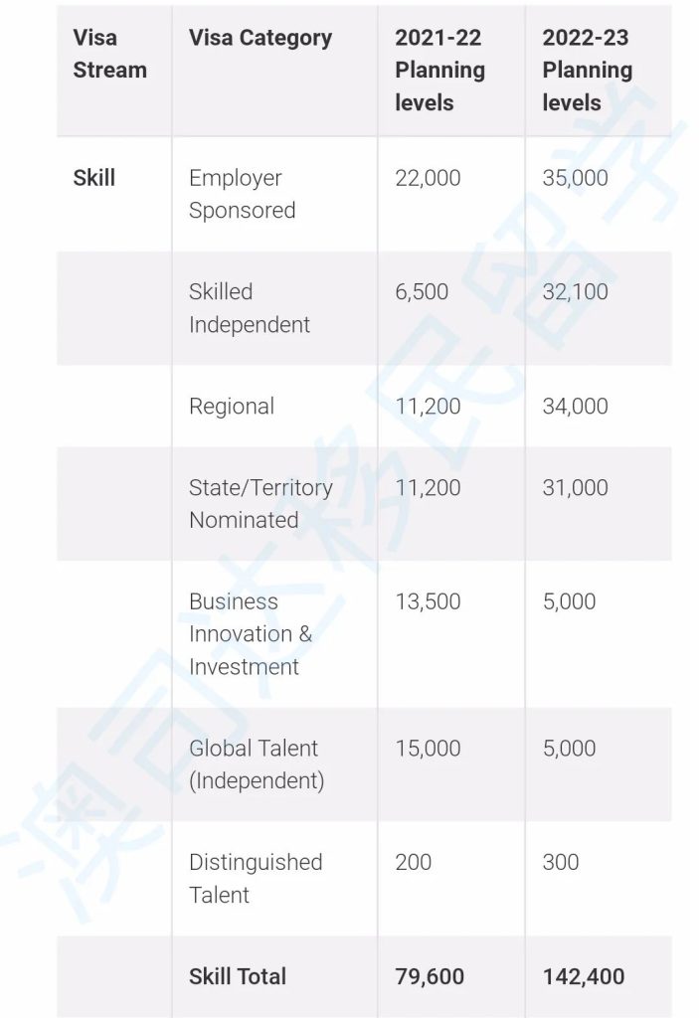699x1018 pixels.
Task: Click the Visa Category column header
Action: tap(260, 38)
